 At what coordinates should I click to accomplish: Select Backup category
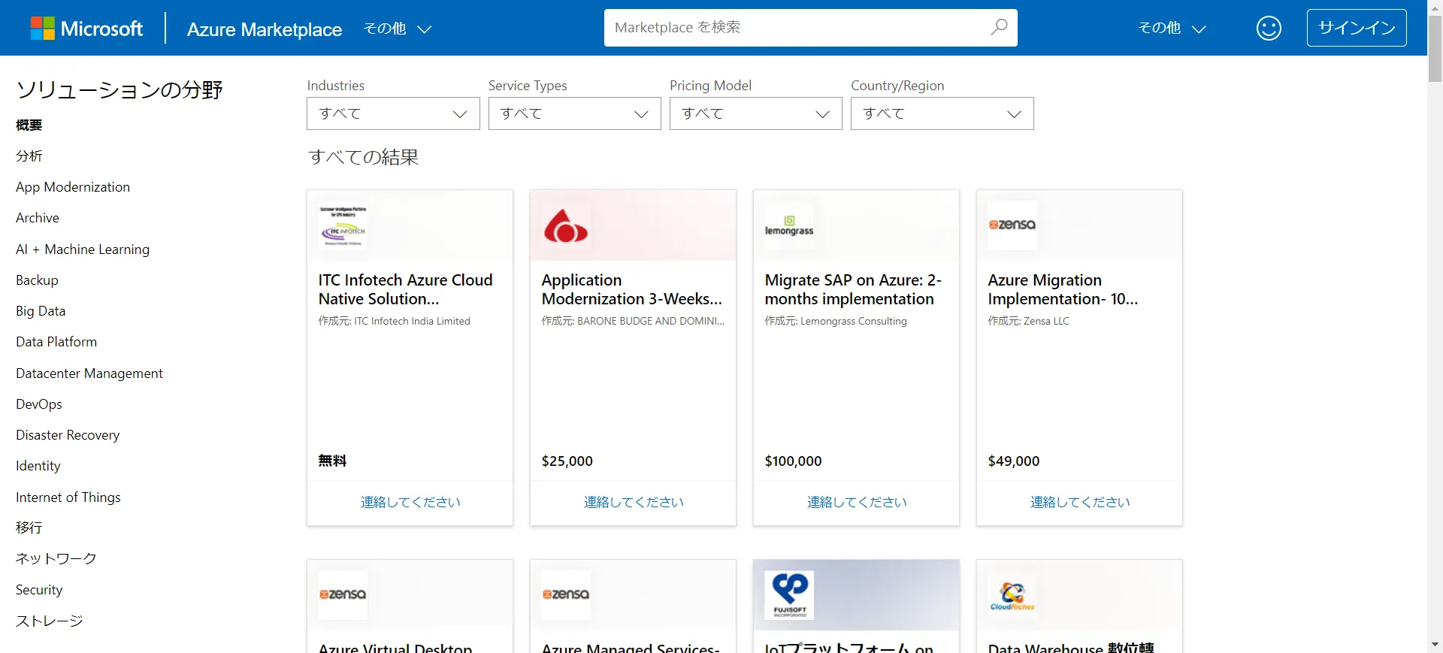(37, 280)
